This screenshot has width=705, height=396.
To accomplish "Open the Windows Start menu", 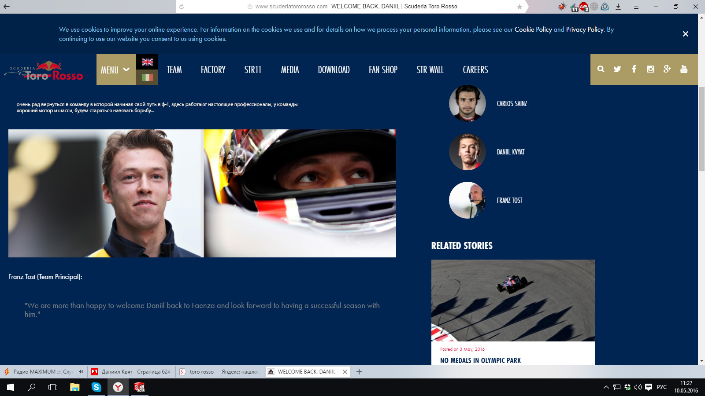I will (x=11, y=387).
